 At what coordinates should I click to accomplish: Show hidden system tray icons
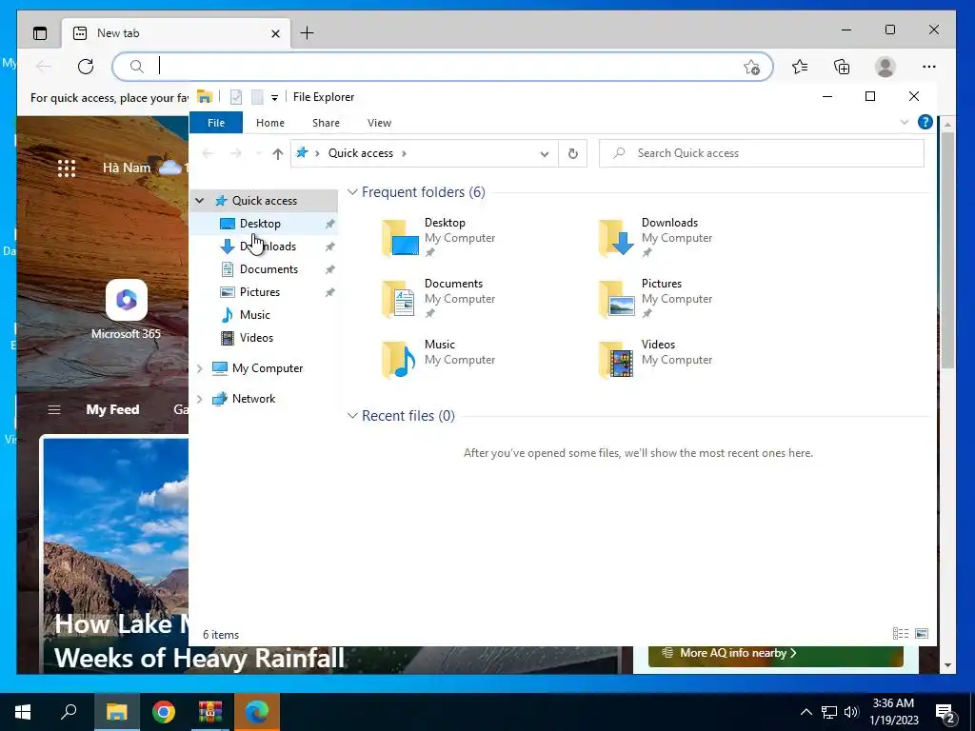tap(806, 712)
